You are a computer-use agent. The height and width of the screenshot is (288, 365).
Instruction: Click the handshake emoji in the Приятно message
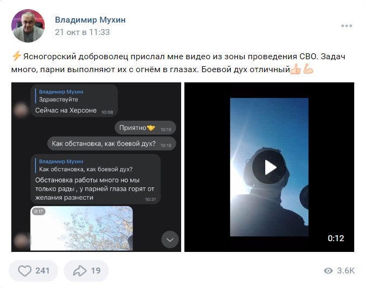151,128
